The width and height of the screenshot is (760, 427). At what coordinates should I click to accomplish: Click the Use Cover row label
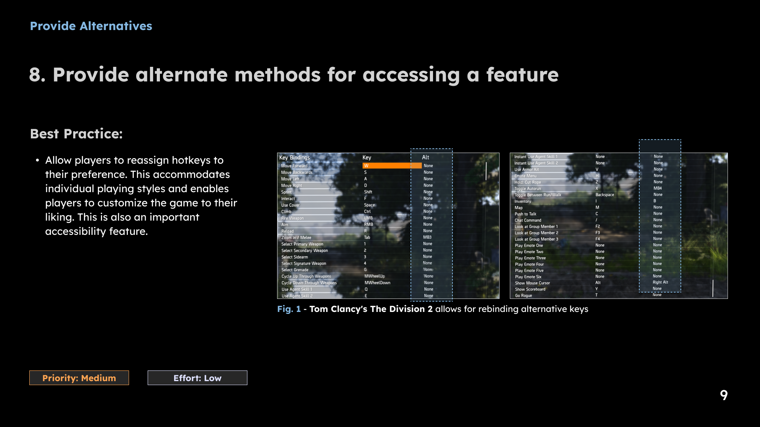(290, 205)
